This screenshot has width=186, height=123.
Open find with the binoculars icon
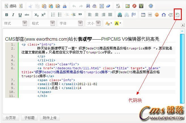tap(88, 6)
